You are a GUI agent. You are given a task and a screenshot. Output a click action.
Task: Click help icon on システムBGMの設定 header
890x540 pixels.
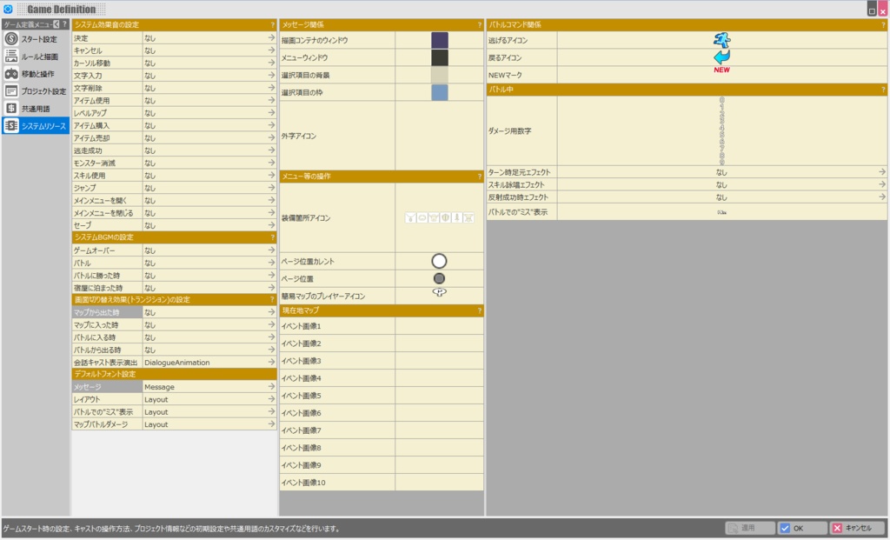click(272, 237)
